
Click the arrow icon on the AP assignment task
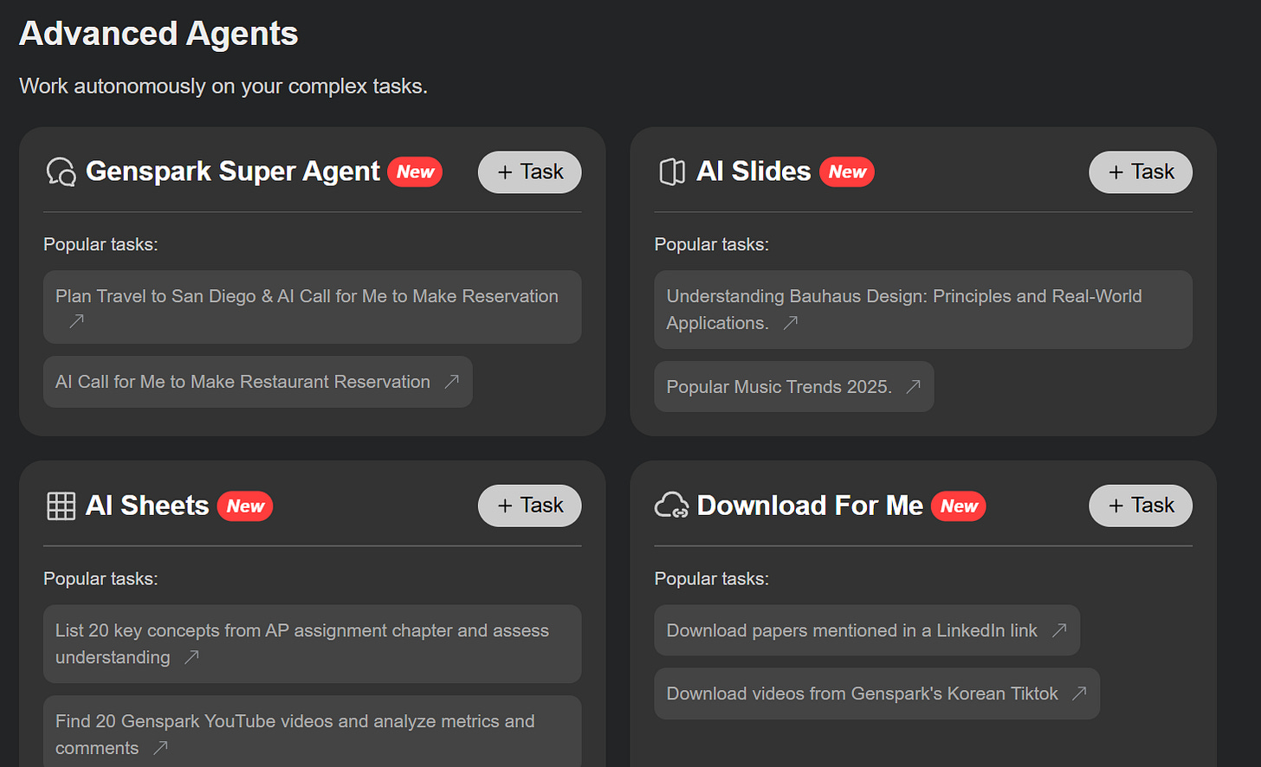[x=191, y=657]
